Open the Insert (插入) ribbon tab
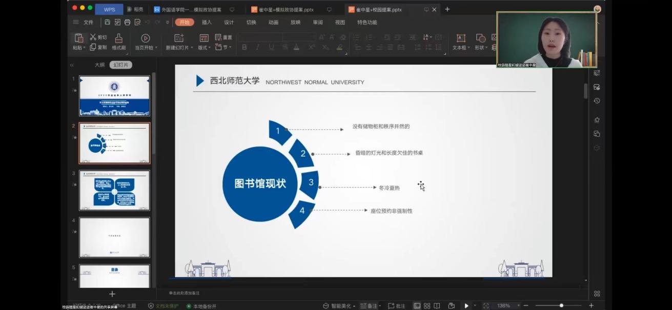 point(207,23)
